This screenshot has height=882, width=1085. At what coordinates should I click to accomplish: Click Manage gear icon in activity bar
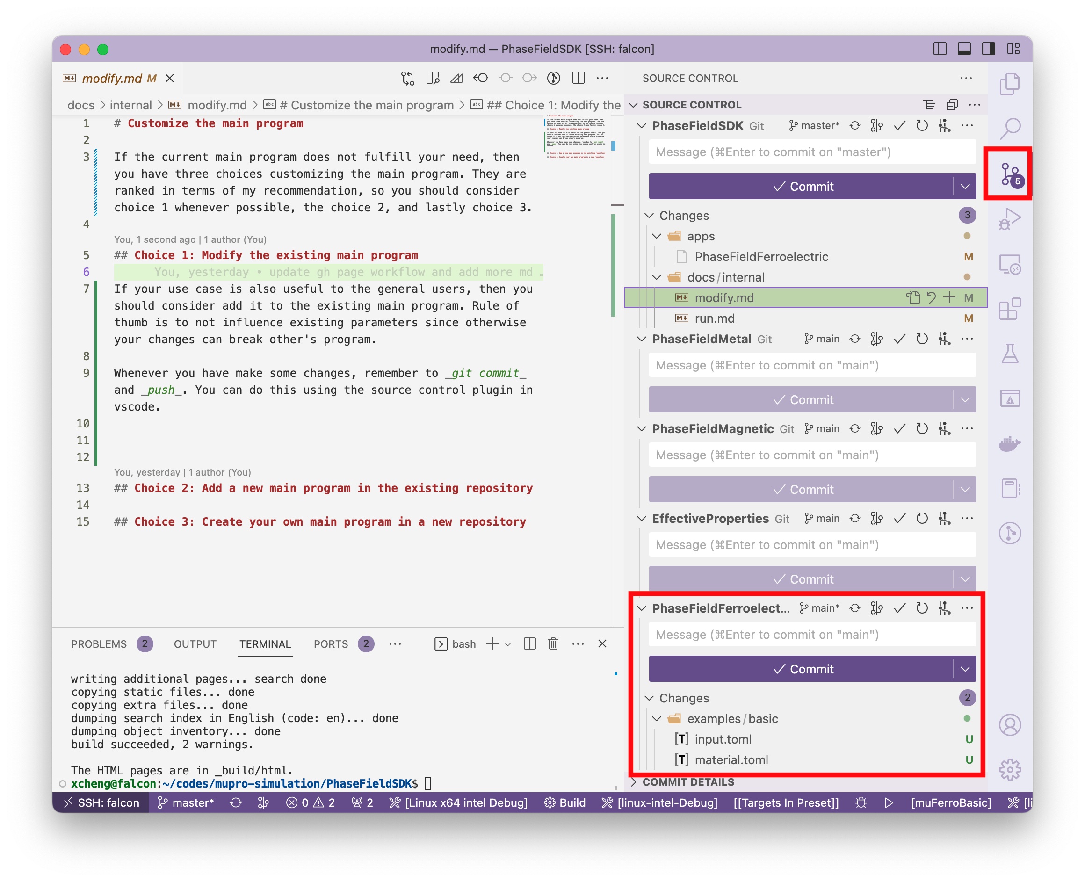point(1009,769)
